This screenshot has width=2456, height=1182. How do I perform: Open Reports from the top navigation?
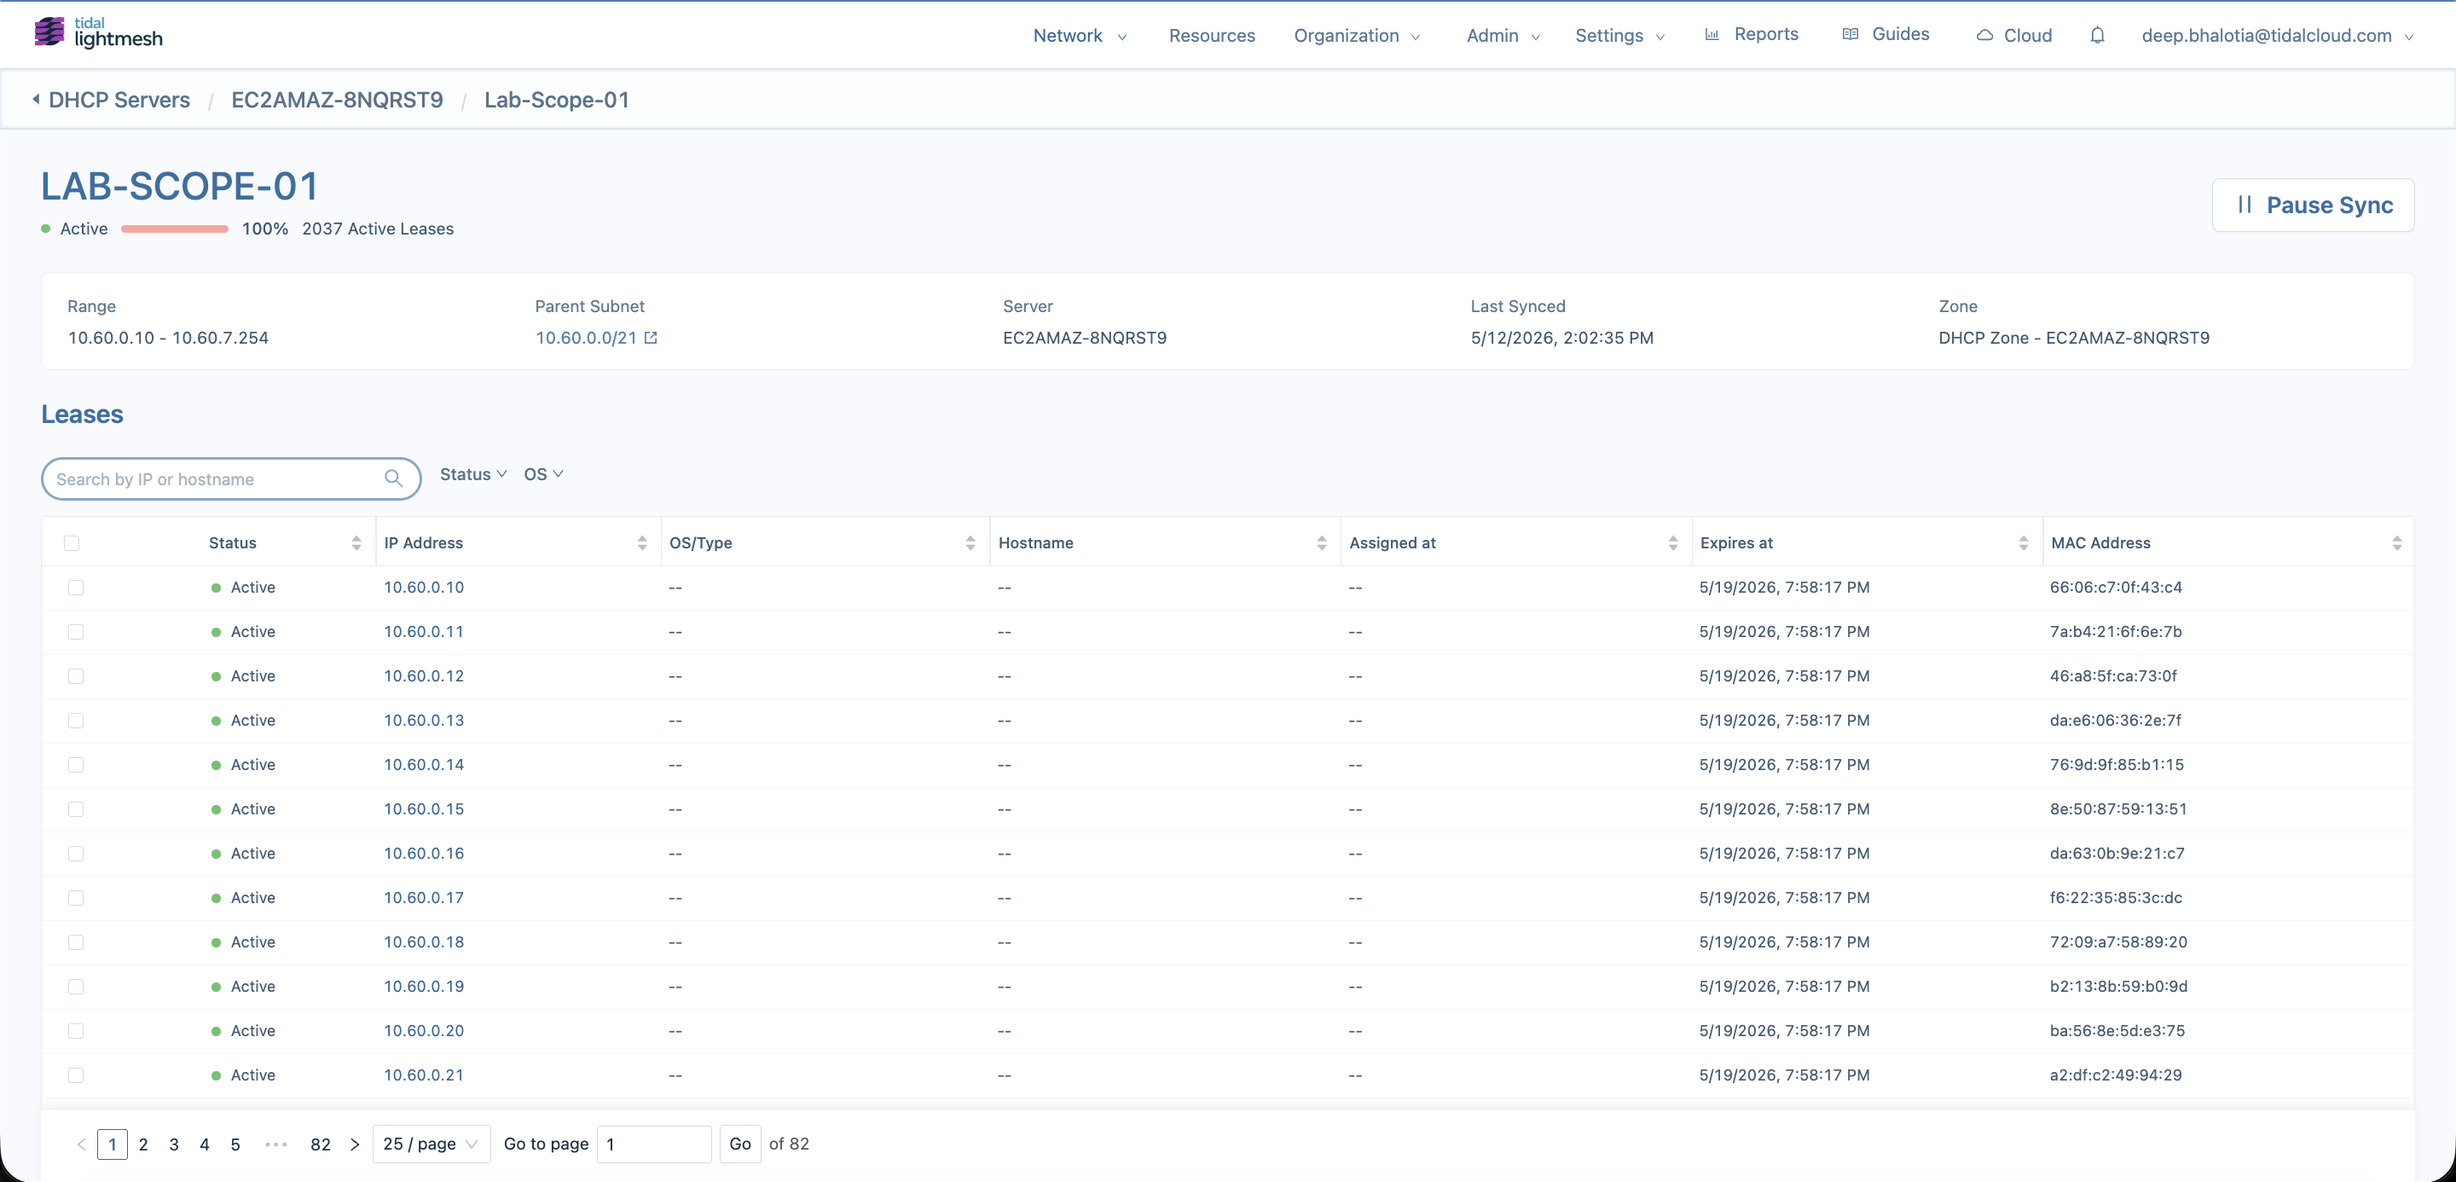click(x=1751, y=34)
